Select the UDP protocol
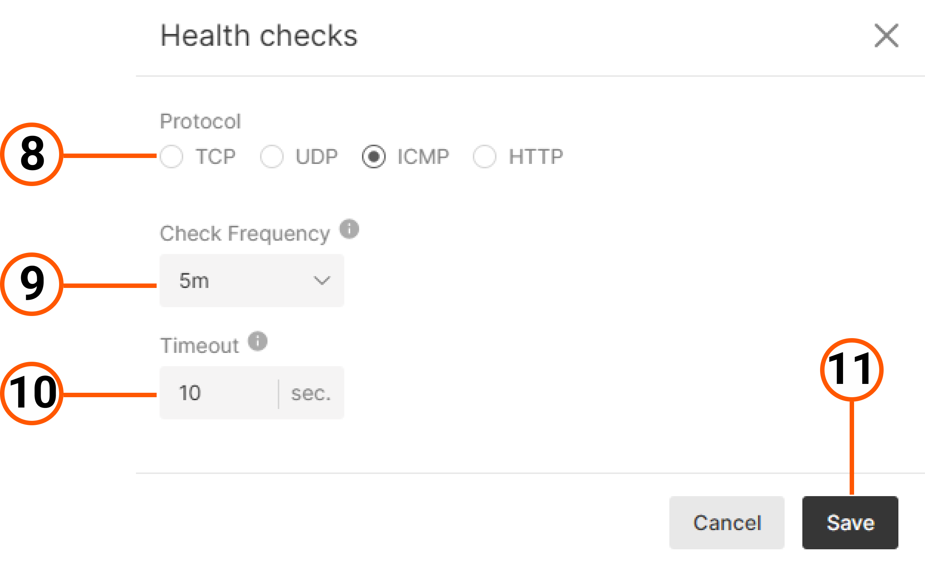925x567 pixels. pyautogui.click(x=272, y=157)
